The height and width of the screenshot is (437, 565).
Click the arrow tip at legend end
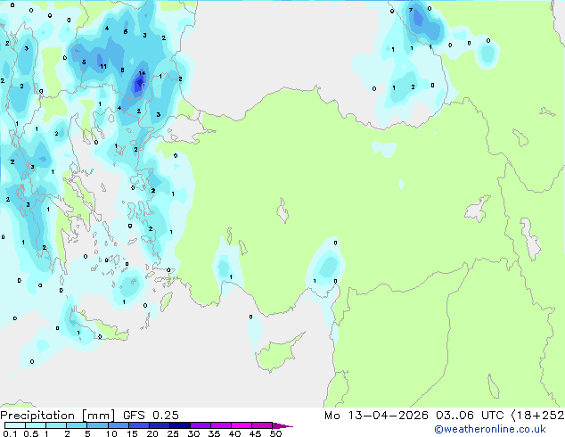click(282, 426)
